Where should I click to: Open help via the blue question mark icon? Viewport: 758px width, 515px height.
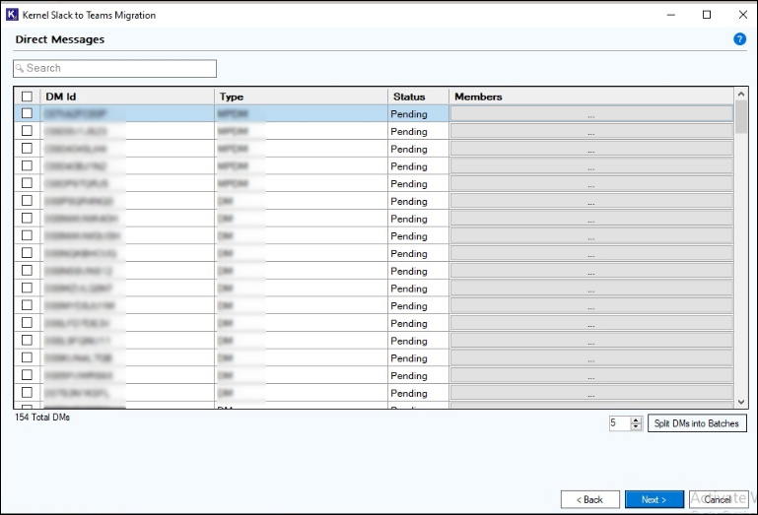[739, 39]
